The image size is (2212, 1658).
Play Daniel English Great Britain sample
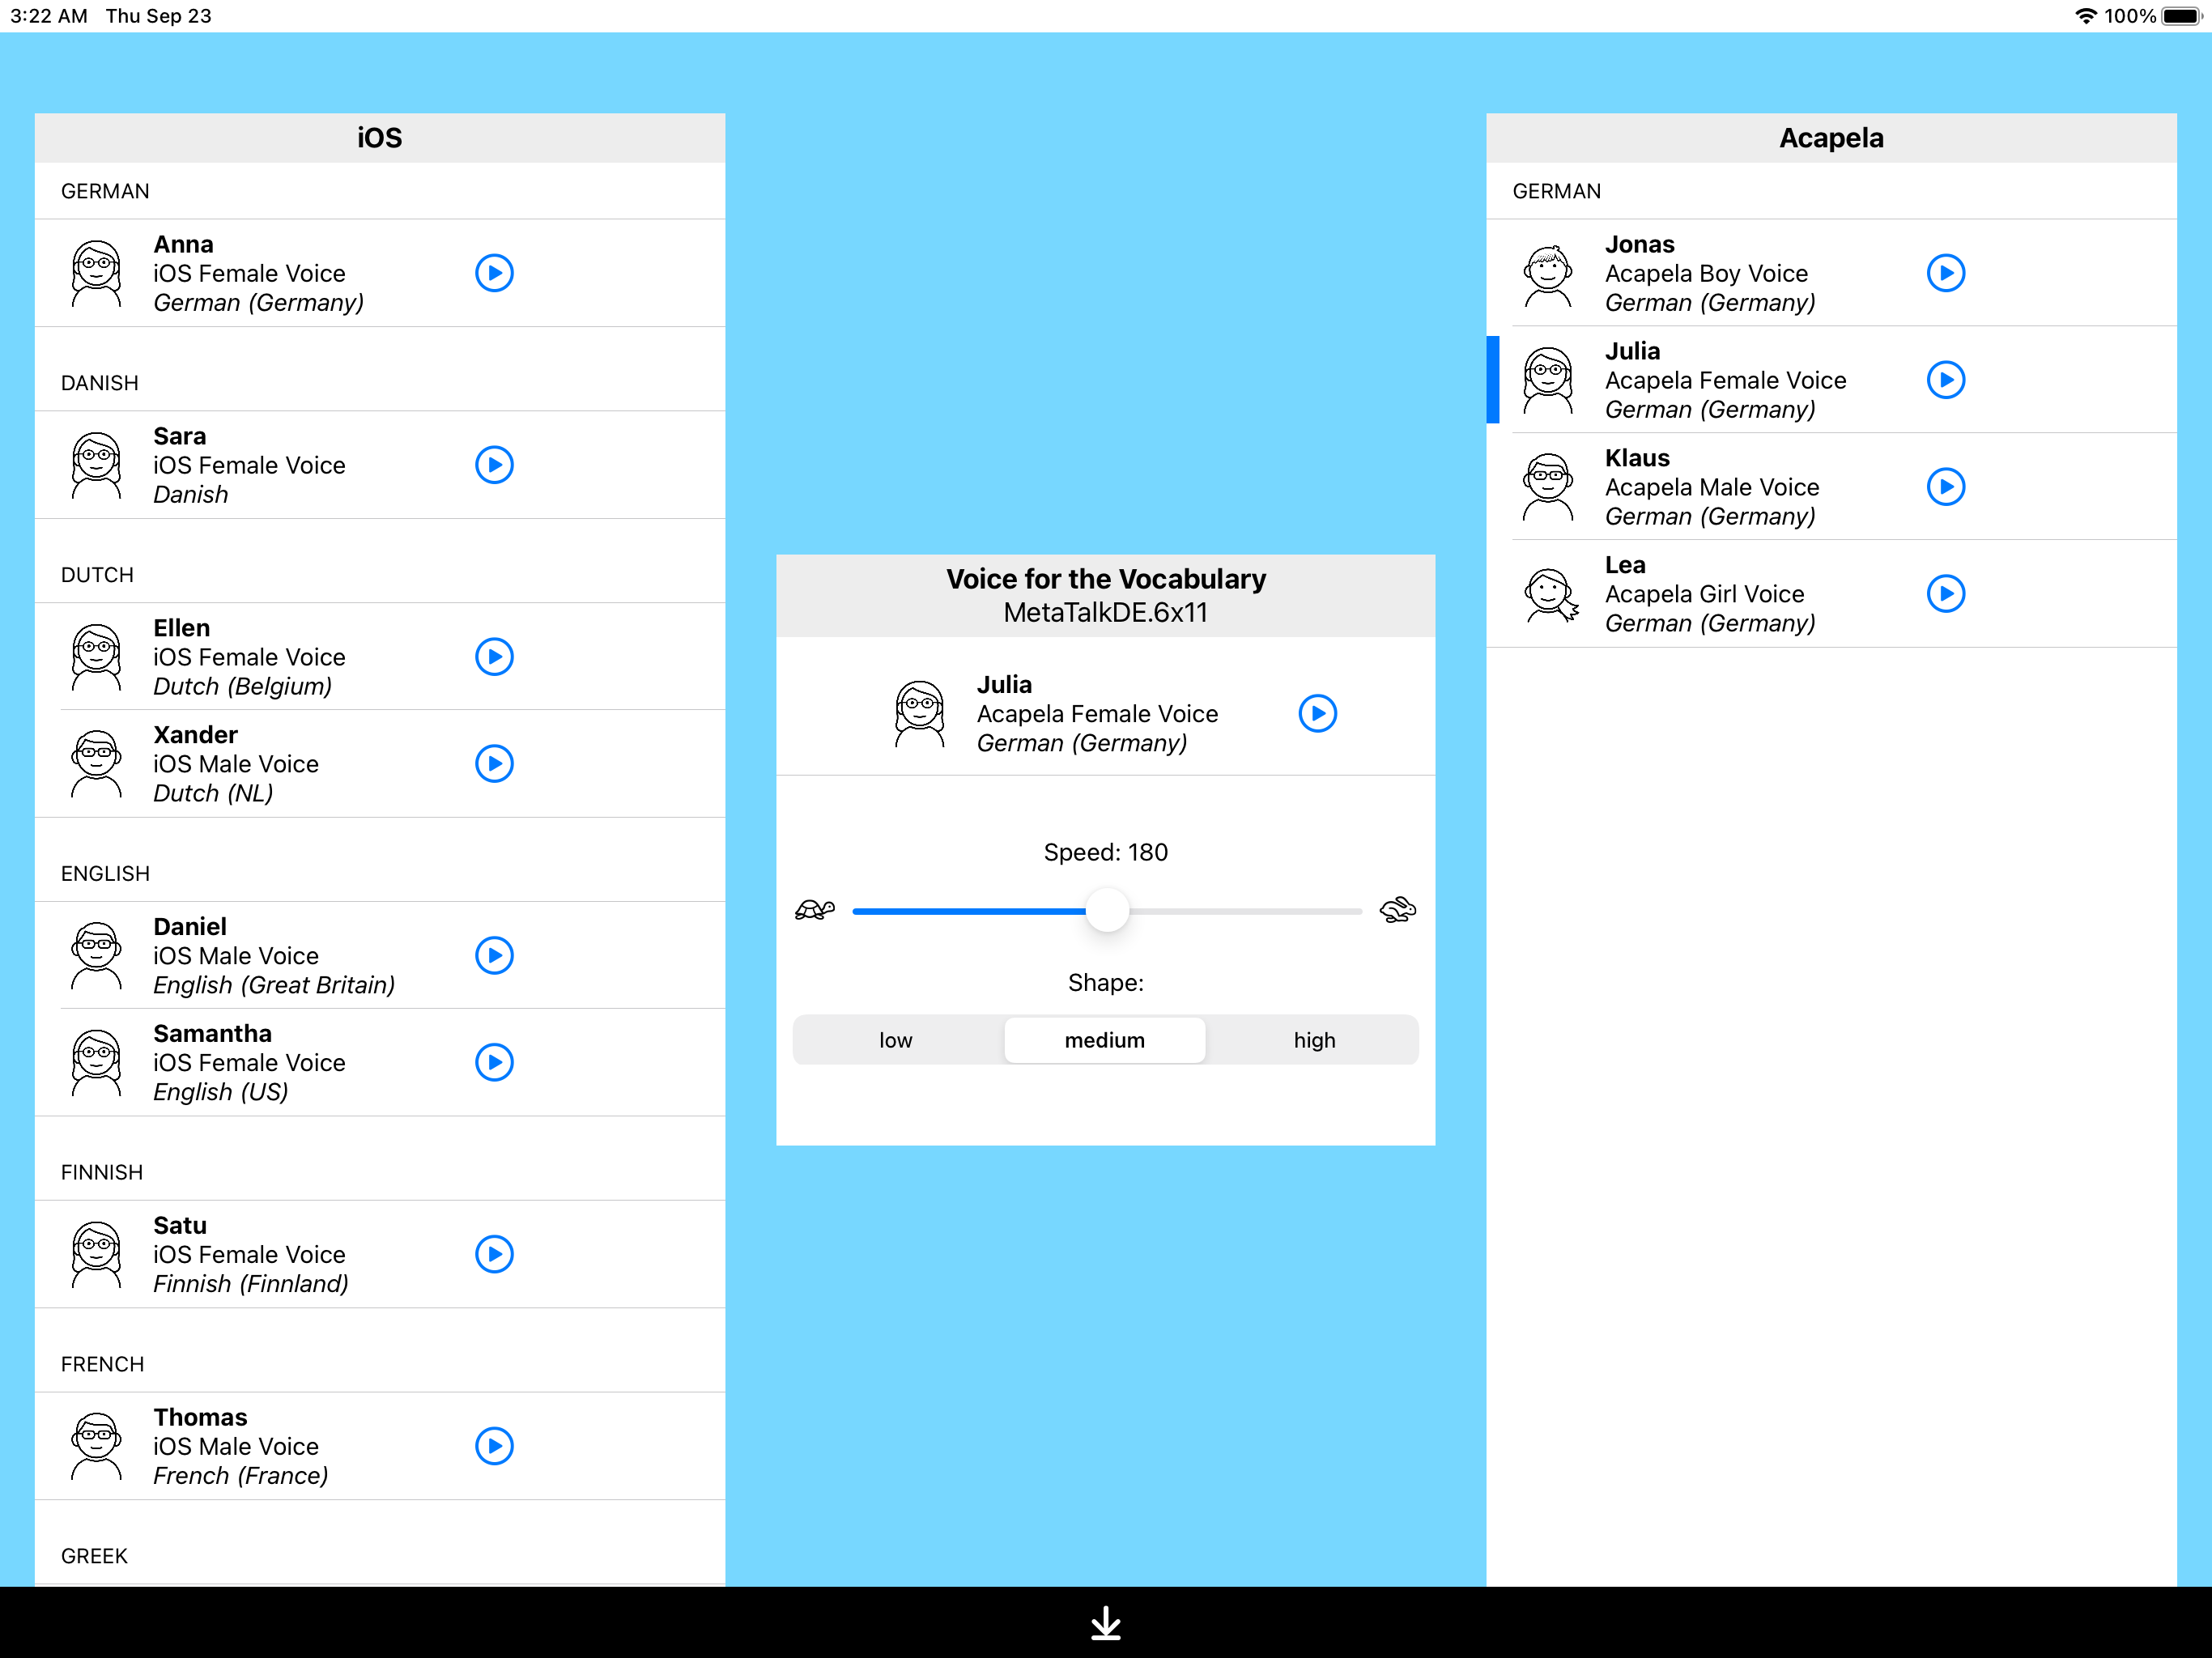[x=494, y=956]
